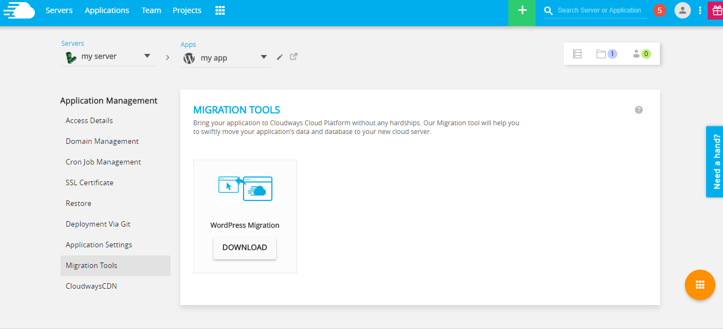Screen dimensions: 723x329
Task: Click the pink gift icon
Action: (x=716, y=10)
